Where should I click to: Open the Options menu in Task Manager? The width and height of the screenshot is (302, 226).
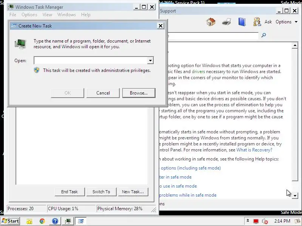tap(29, 15)
